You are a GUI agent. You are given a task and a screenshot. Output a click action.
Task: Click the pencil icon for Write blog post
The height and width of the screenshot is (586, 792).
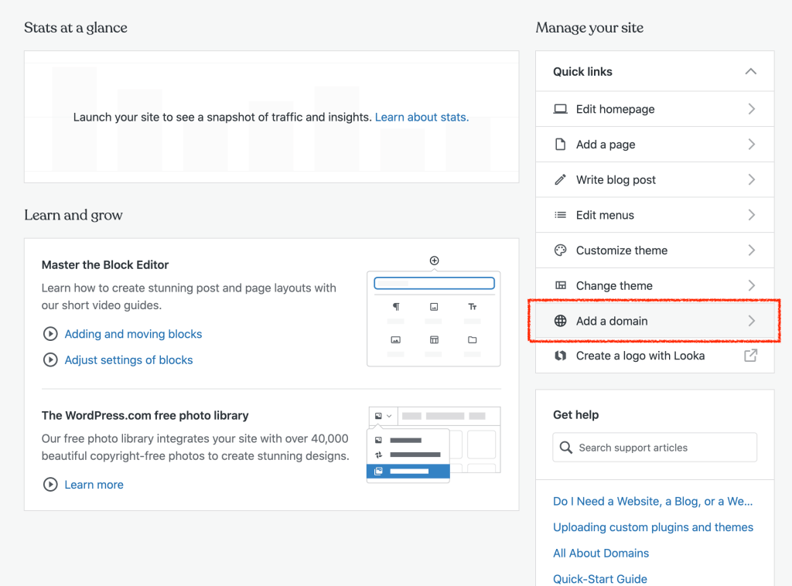(561, 180)
